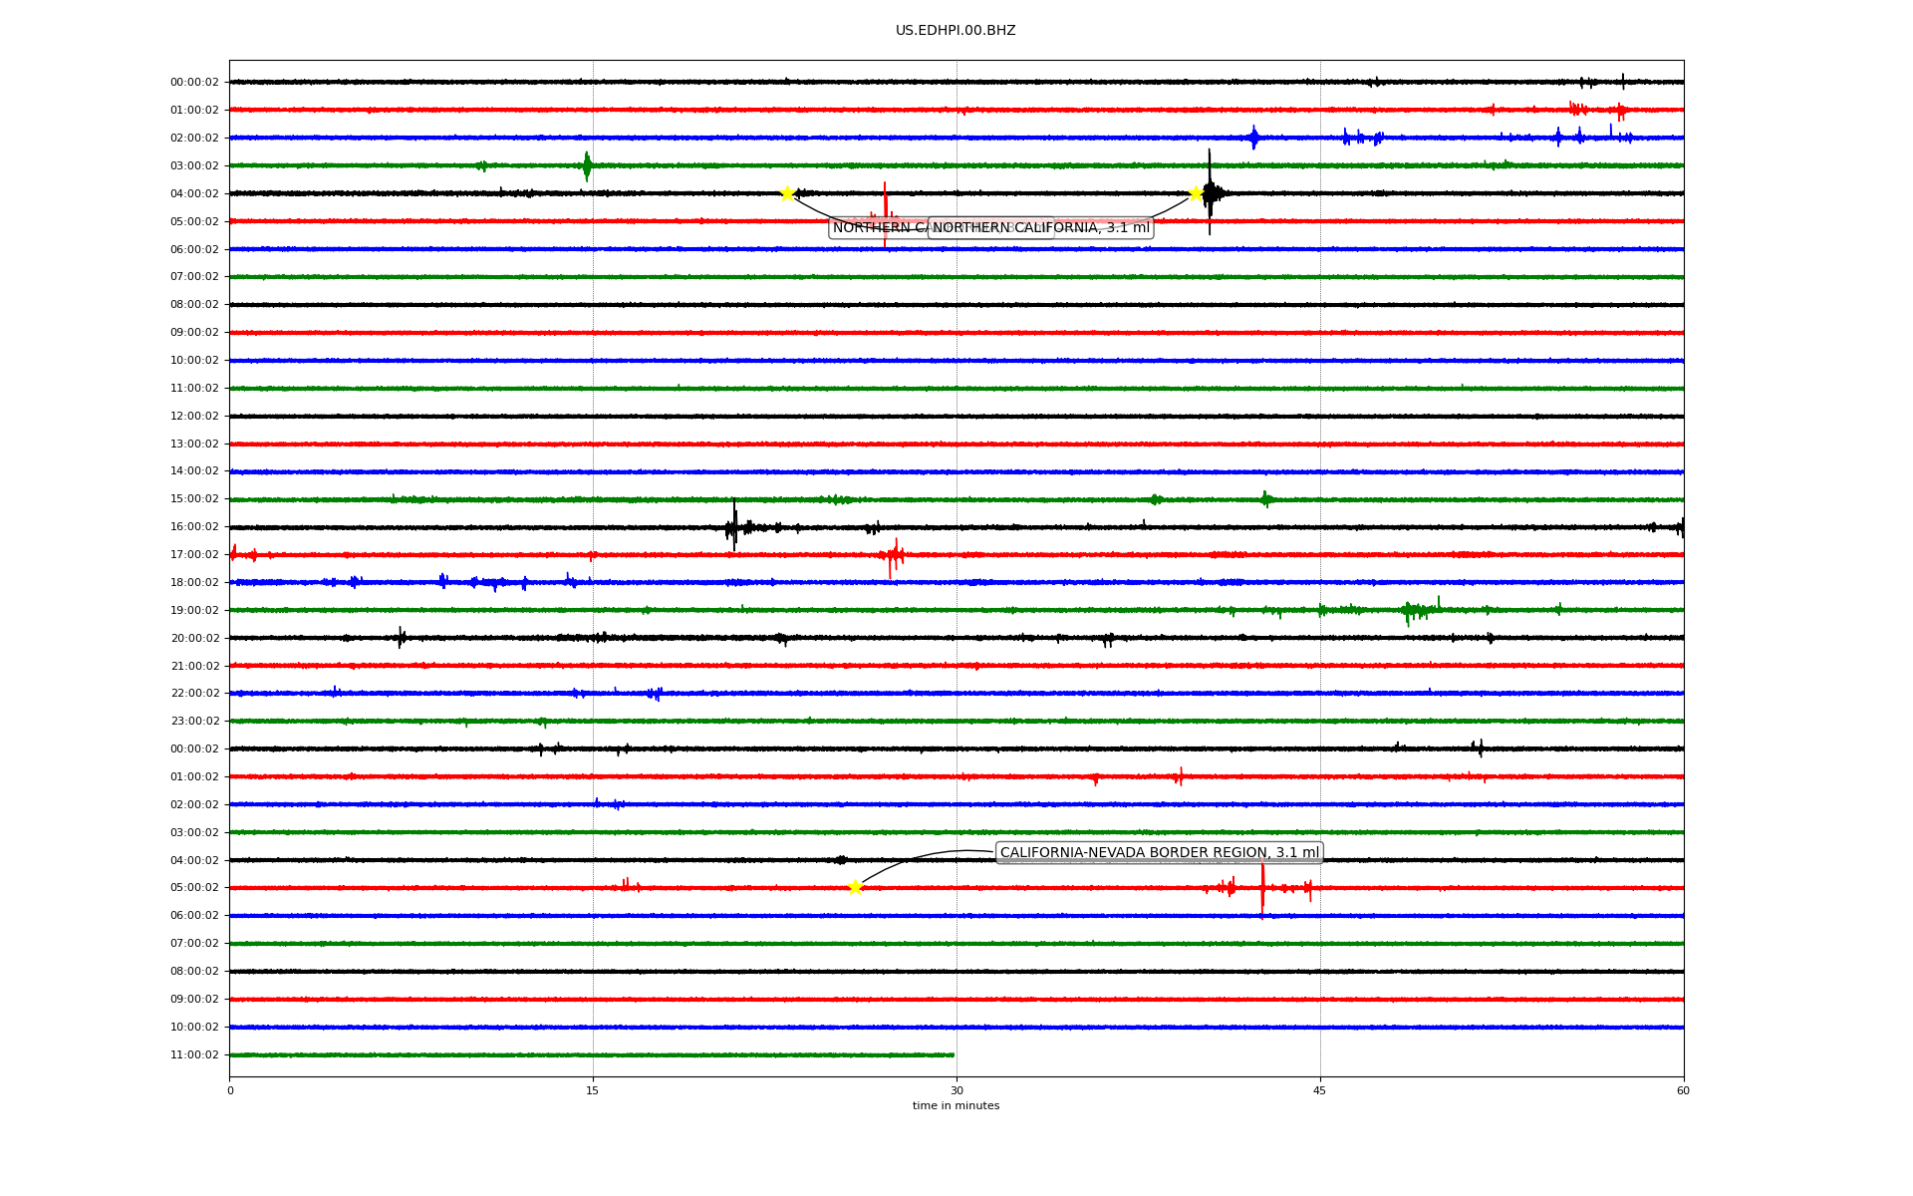Click the yellow star on the bottom 05:00:02 red trace
This screenshot has width=1913, height=1196.
855,887
